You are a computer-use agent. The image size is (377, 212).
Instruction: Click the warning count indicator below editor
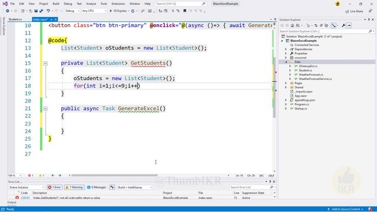point(41,175)
